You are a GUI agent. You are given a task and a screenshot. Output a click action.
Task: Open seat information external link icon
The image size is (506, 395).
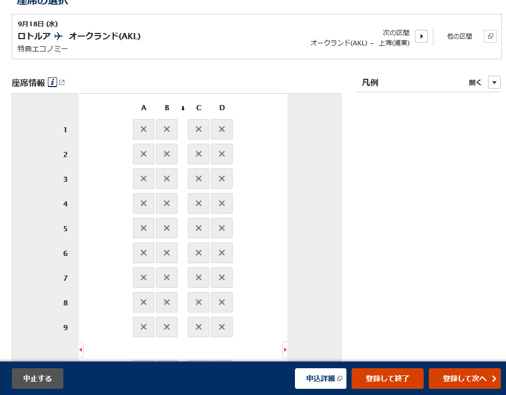[61, 81]
